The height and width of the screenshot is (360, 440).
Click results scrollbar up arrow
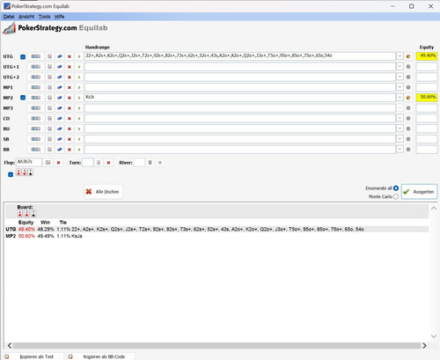click(434, 209)
